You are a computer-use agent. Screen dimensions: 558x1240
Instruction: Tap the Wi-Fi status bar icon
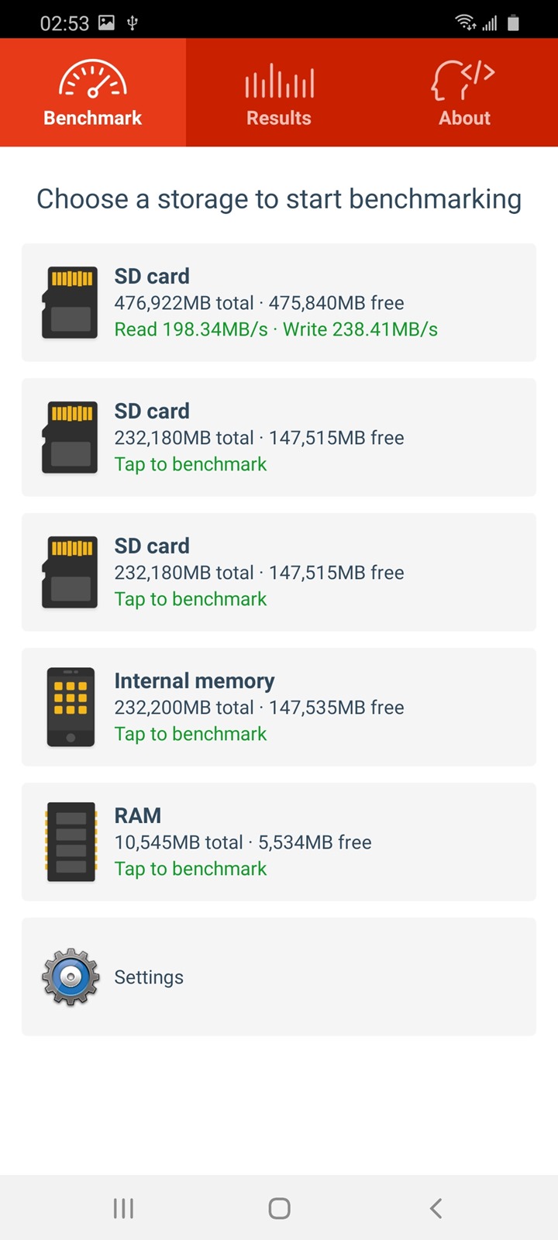point(465,22)
